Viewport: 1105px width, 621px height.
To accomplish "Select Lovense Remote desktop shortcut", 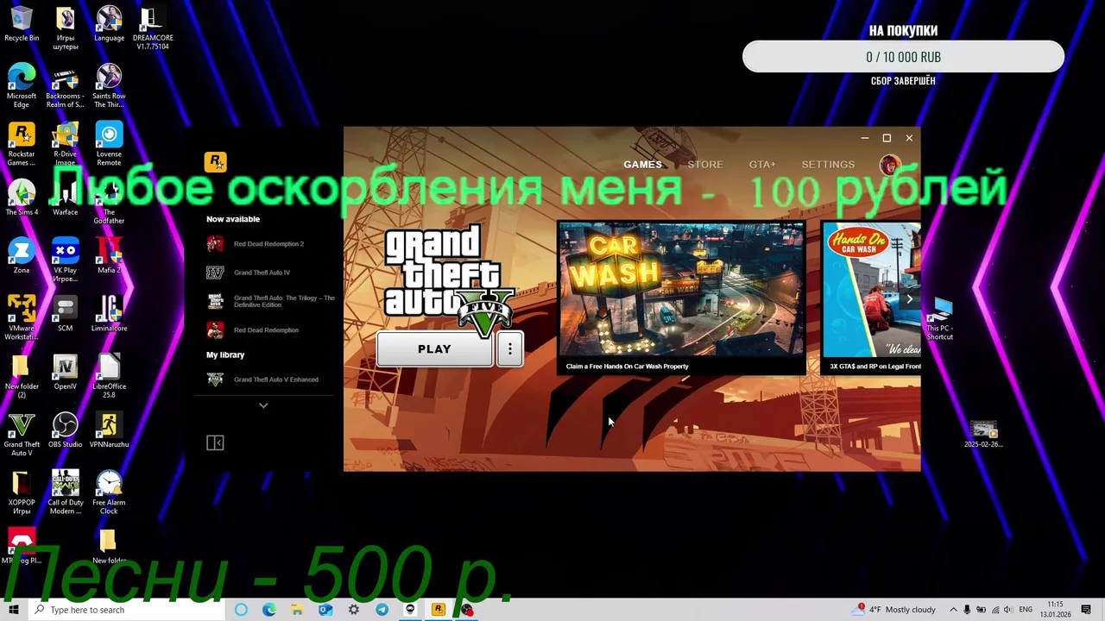I will click(109, 144).
